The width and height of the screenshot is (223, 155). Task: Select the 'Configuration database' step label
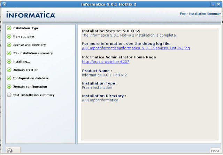point(31,78)
